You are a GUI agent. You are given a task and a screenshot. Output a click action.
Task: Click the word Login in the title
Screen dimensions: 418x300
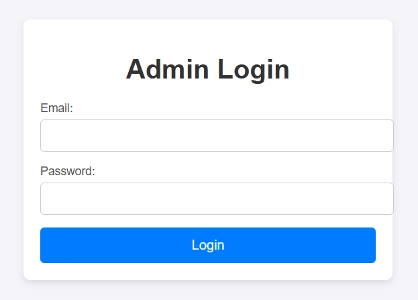pos(254,70)
